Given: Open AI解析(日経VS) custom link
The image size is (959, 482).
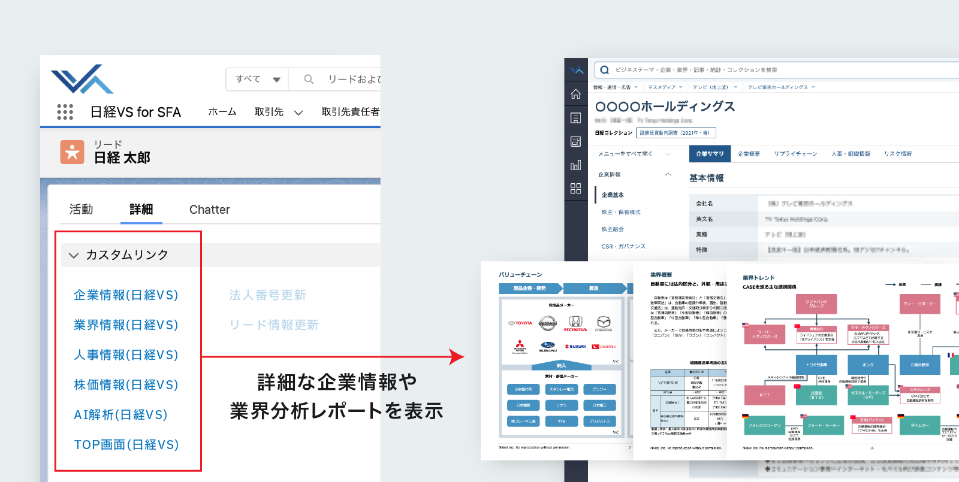Looking at the screenshot, I should [x=120, y=415].
